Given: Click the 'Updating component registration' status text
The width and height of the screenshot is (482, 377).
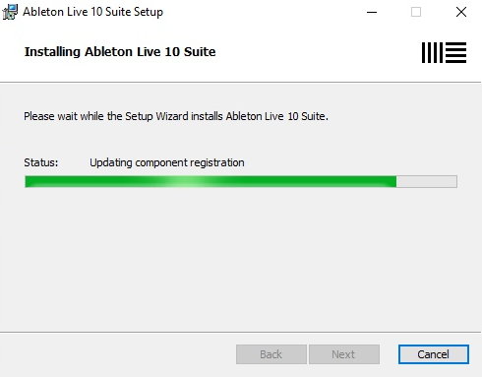Looking at the screenshot, I should coord(167,162).
